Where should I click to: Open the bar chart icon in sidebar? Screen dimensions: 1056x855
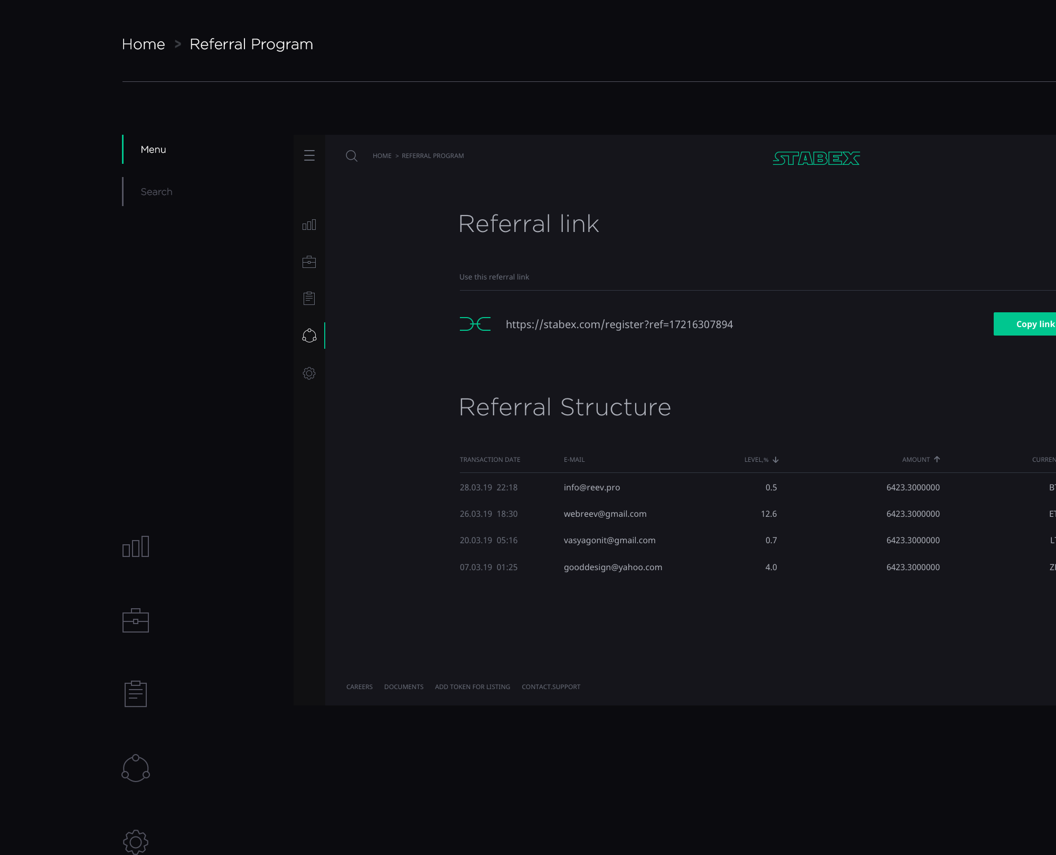(309, 225)
